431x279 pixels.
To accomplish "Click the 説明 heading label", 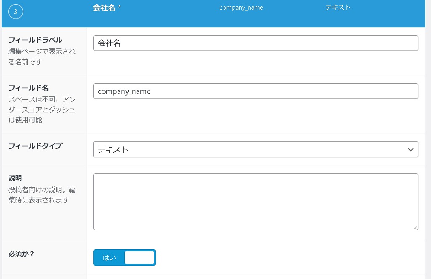I will click(x=15, y=178).
